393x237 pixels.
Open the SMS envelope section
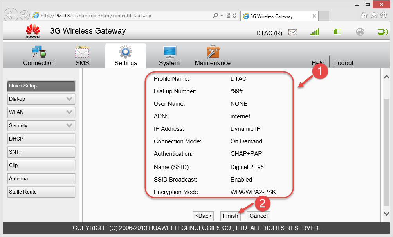click(x=82, y=52)
